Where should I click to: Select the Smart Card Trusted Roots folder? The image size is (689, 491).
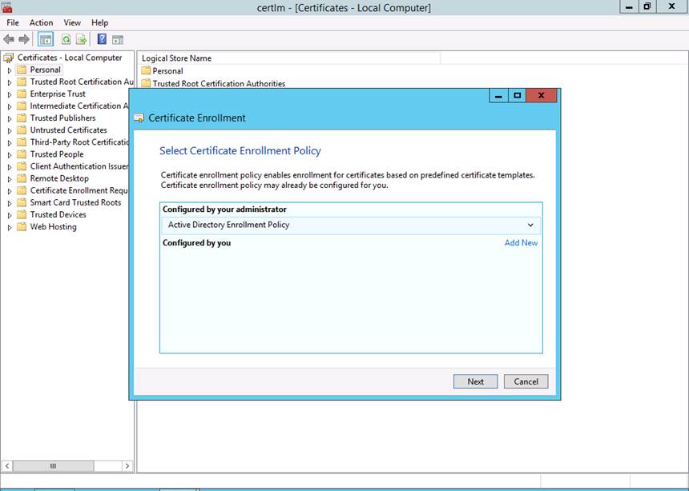(x=75, y=202)
